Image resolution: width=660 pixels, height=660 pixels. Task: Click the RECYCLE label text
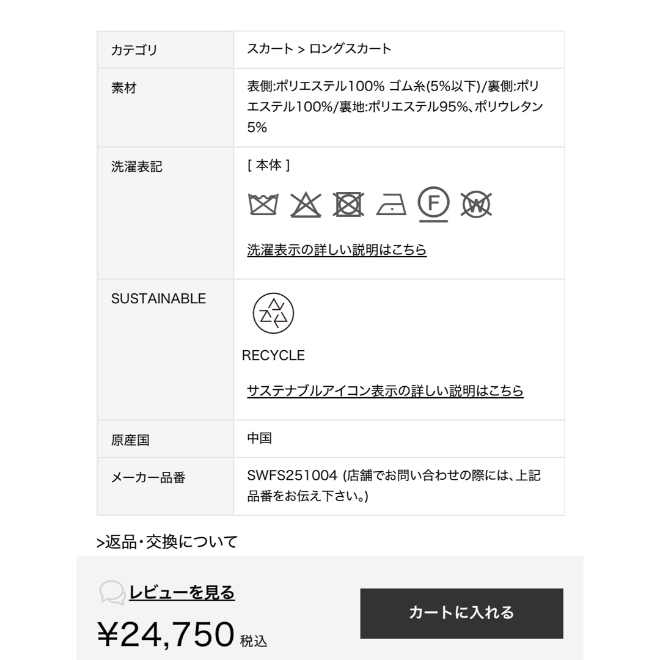[273, 356]
